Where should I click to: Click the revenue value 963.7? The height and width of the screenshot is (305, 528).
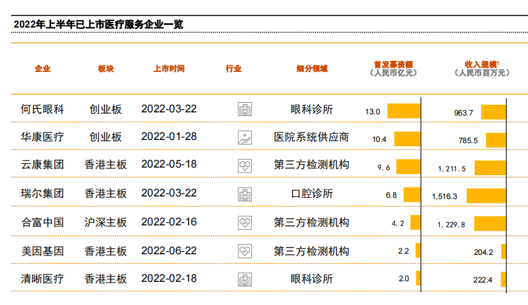click(463, 113)
